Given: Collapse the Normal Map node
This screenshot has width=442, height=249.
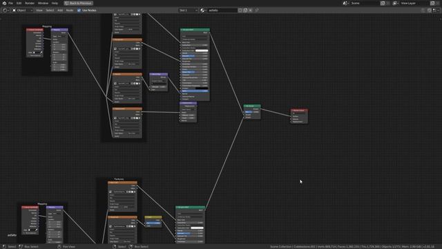Looking at the screenshot, I should [151, 74].
